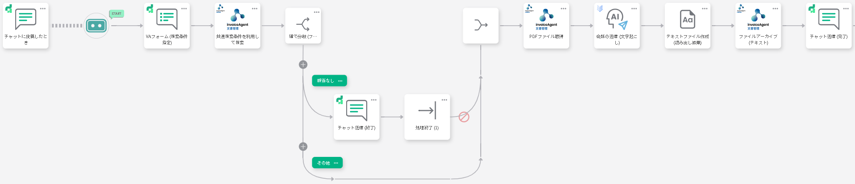Add step via plus above 該当なし branch
855x184 pixels.
[x=303, y=65]
